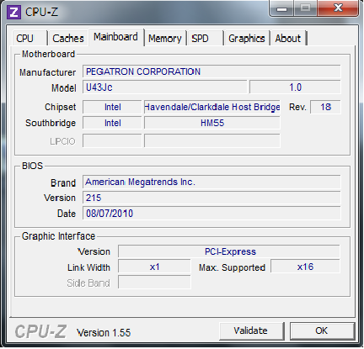Click the empty LPCIO model field

coord(212,140)
